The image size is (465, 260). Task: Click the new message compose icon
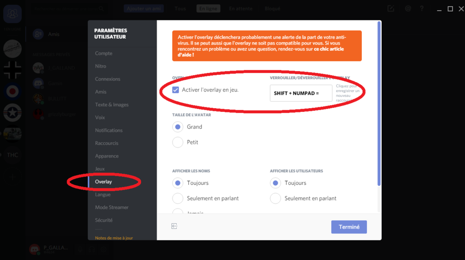(x=391, y=9)
